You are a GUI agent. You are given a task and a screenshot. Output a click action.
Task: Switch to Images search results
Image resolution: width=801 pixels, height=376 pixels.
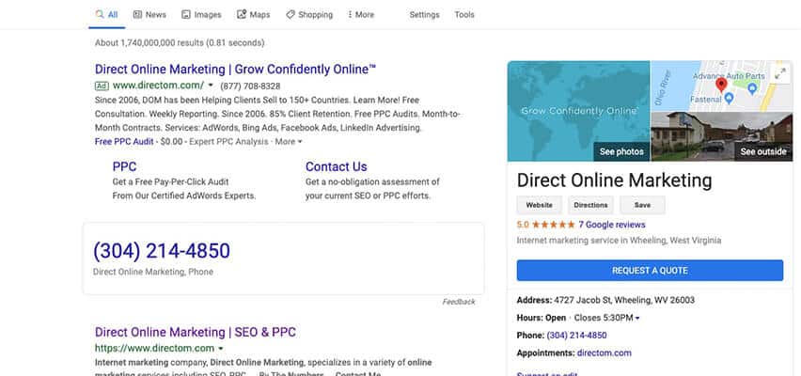tap(200, 15)
